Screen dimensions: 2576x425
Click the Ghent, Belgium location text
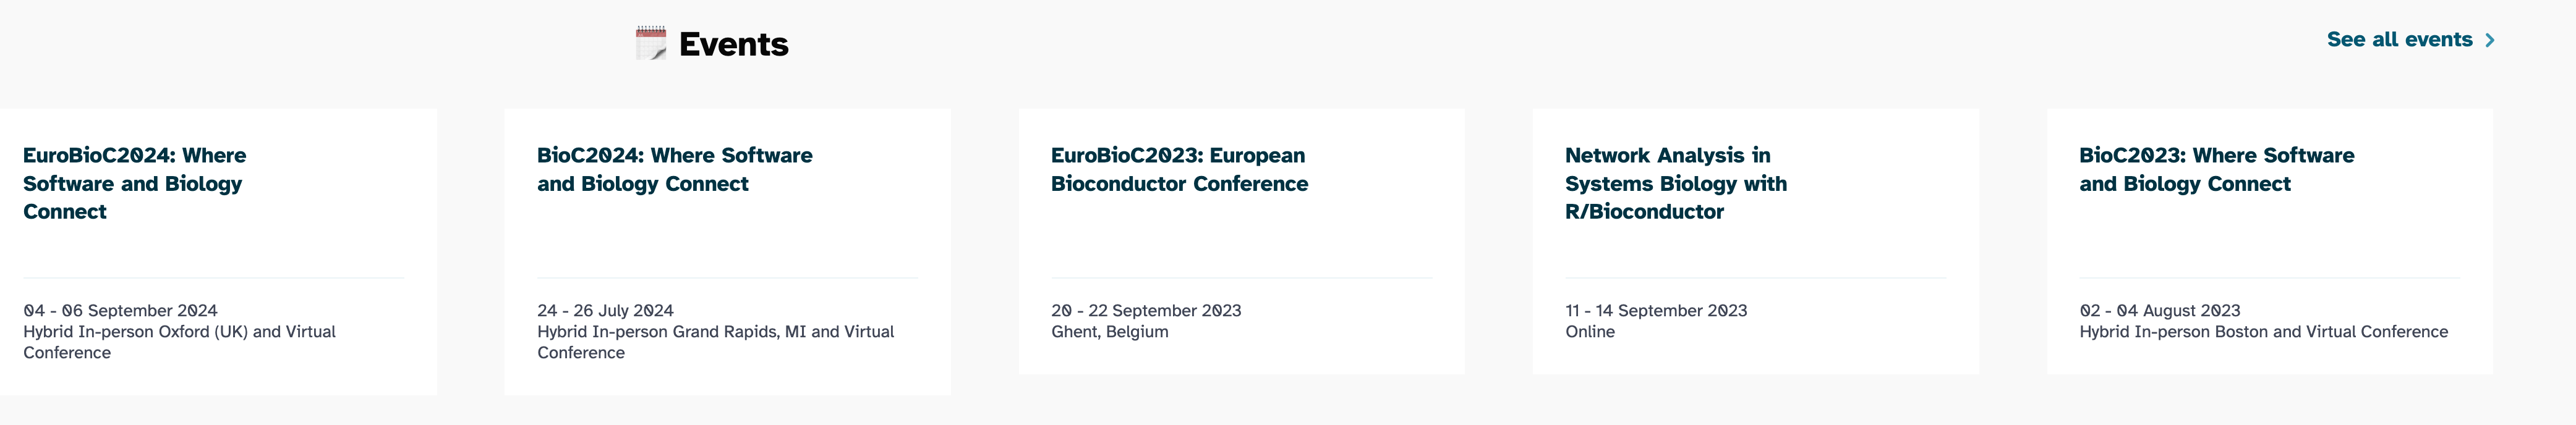coord(1109,332)
